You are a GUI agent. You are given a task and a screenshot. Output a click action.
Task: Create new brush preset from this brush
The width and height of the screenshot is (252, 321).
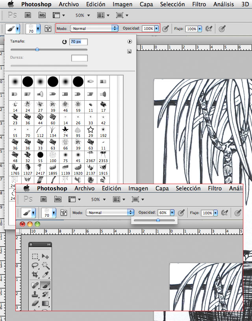pyautogui.click(x=129, y=52)
